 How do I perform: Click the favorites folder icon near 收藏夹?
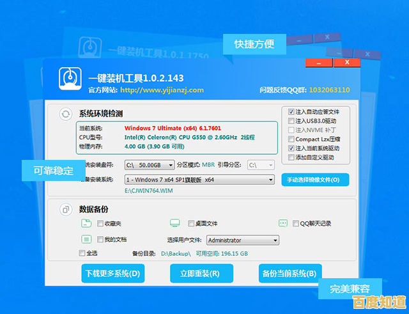point(86,223)
